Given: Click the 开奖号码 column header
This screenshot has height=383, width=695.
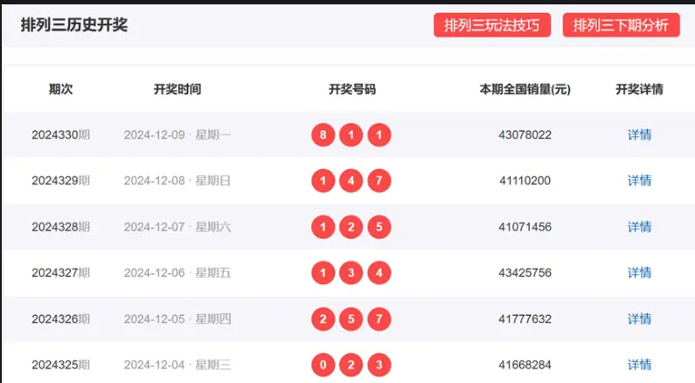Looking at the screenshot, I should click(351, 89).
